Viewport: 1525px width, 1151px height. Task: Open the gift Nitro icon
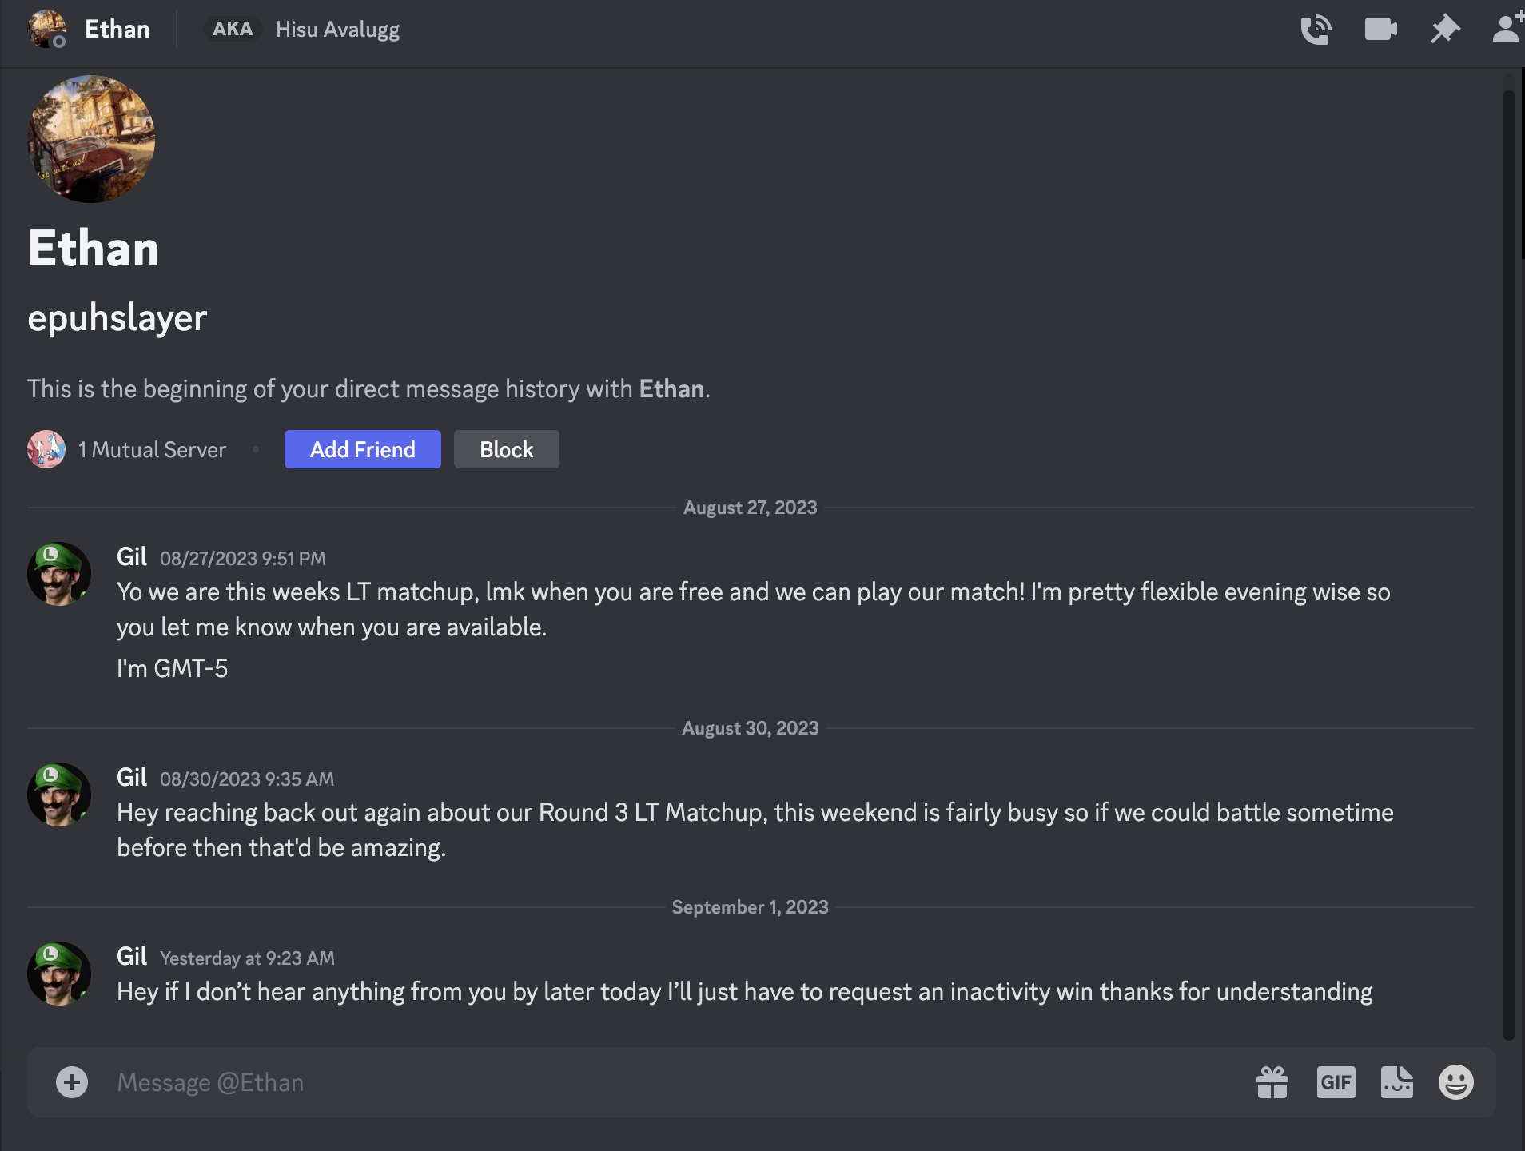(1272, 1082)
